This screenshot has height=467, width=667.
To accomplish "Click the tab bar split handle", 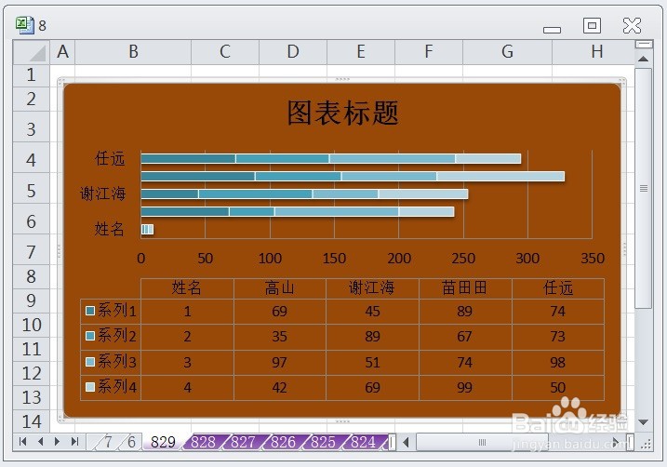I will tap(393, 442).
